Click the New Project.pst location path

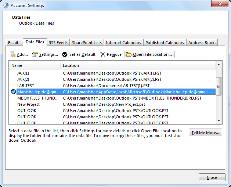pos(104,104)
